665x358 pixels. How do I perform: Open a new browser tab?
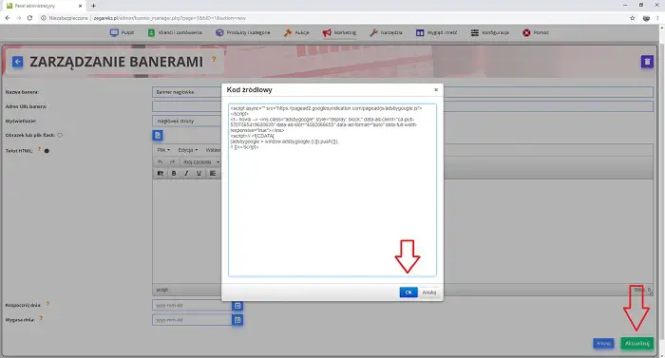tap(93, 6)
